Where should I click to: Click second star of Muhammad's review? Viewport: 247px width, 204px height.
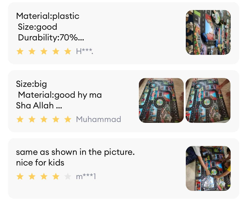point(32,119)
